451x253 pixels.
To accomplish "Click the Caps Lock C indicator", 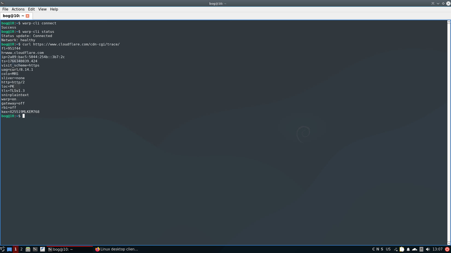I will pos(374,249).
